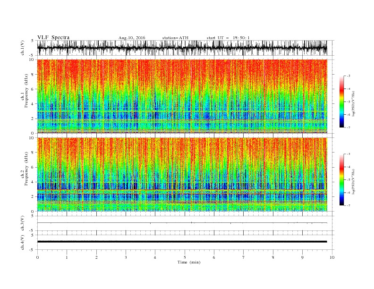The width and height of the screenshot is (374, 289).
Task: Click the '10' tick on the time axis
Action: [x=332, y=257]
